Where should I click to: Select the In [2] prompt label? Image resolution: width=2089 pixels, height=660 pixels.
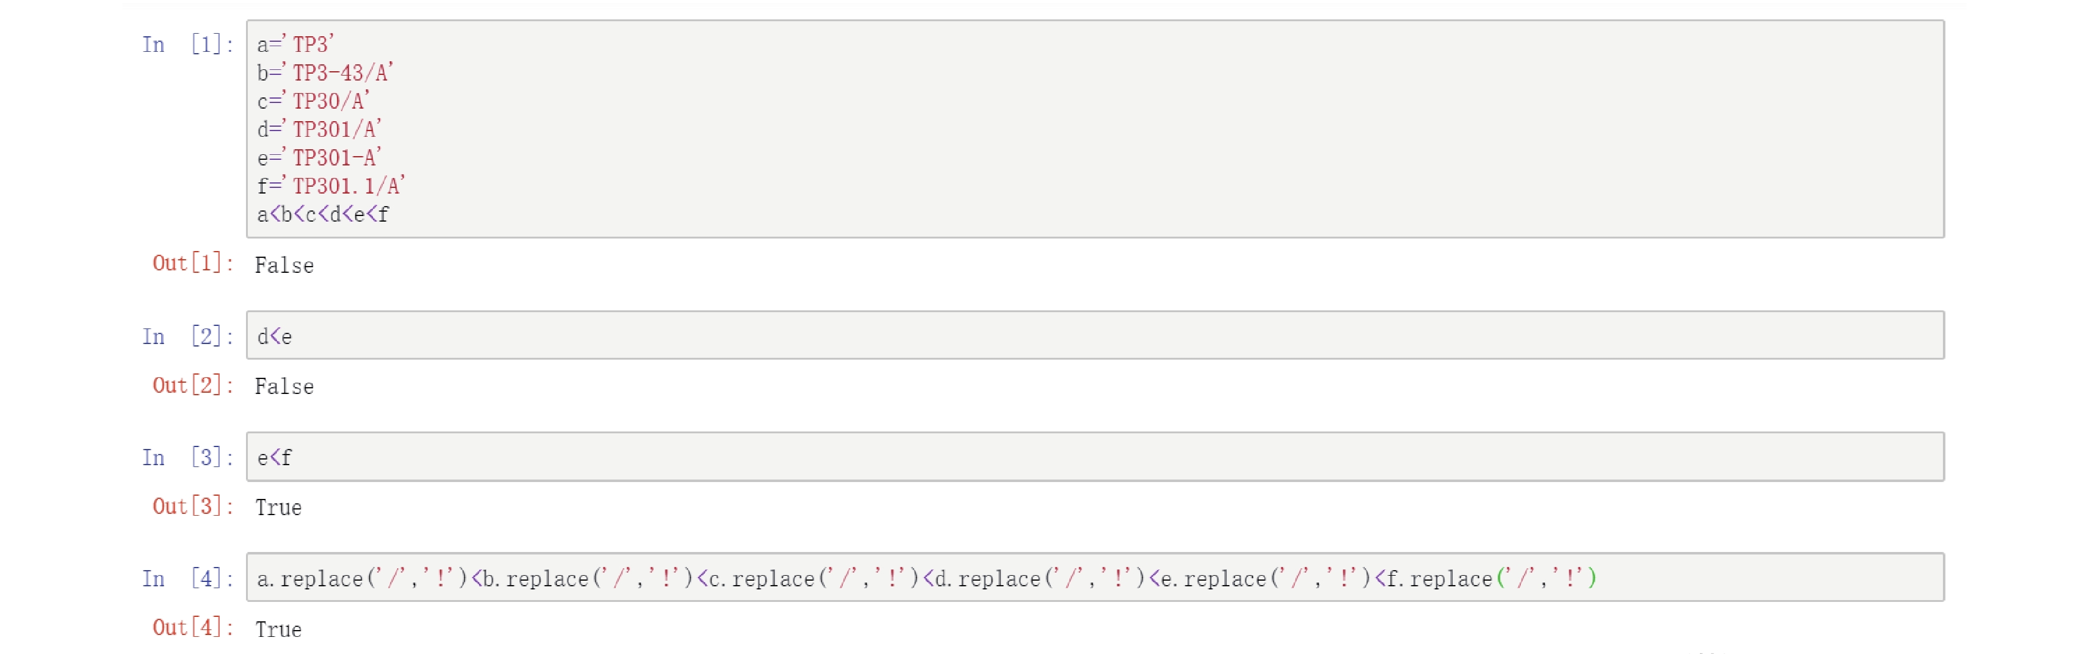188,337
